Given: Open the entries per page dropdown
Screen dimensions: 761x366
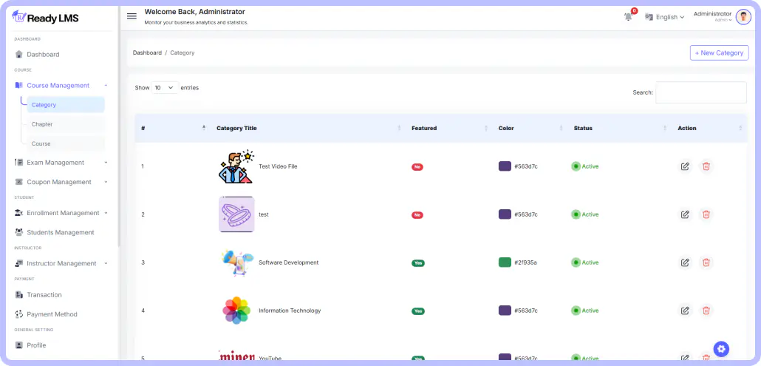Looking at the screenshot, I should pyautogui.click(x=165, y=87).
